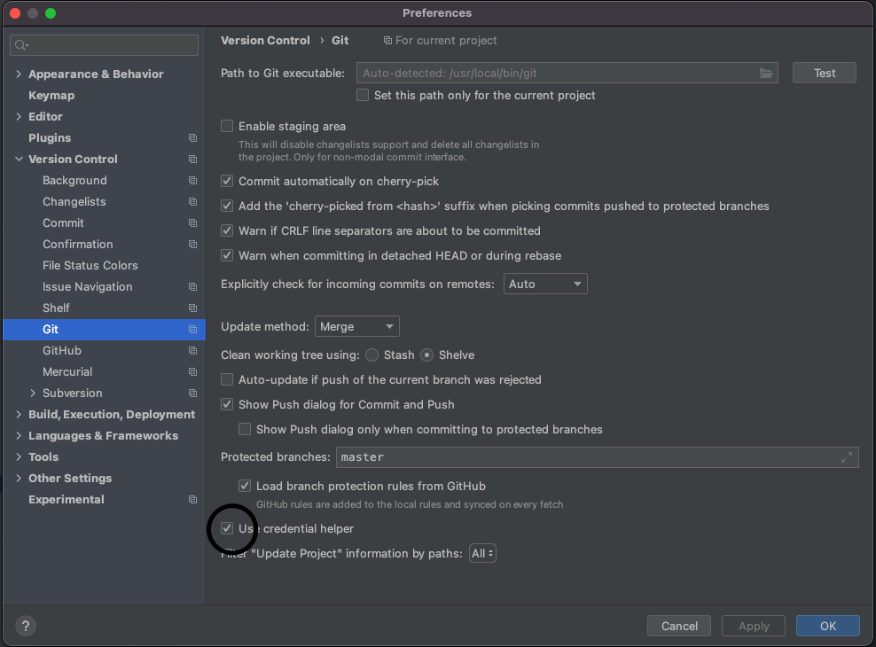Enable Push dialog only for protected branches

(245, 429)
